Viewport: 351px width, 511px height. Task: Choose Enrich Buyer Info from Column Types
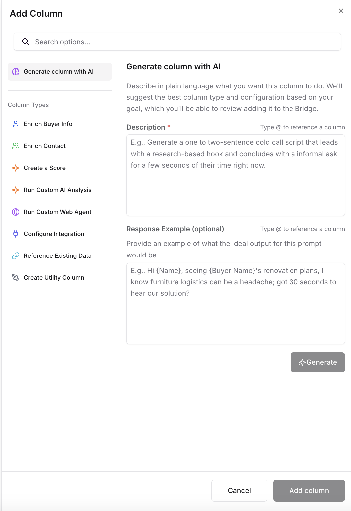[48, 124]
